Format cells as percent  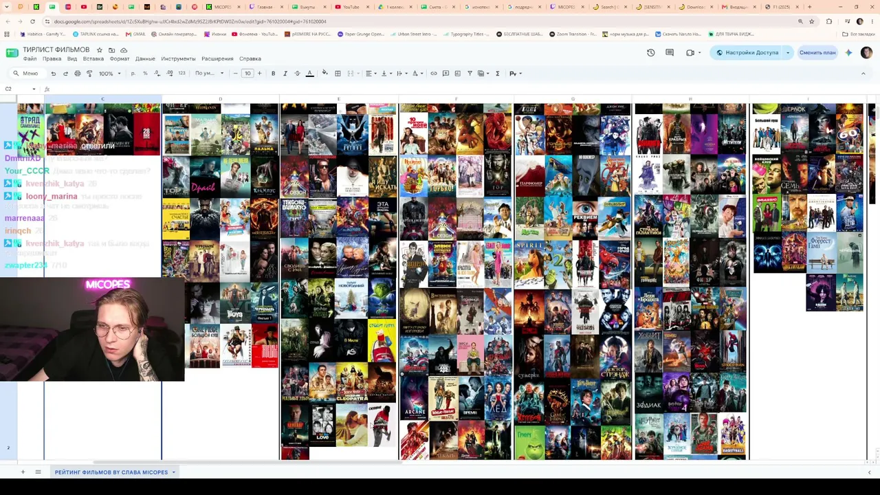[144, 74]
